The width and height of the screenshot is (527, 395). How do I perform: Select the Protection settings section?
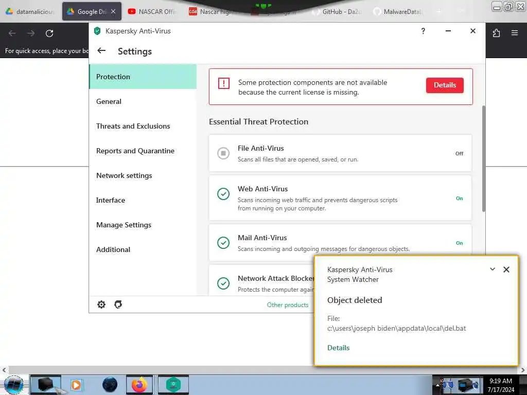pyautogui.click(x=143, y=77)
